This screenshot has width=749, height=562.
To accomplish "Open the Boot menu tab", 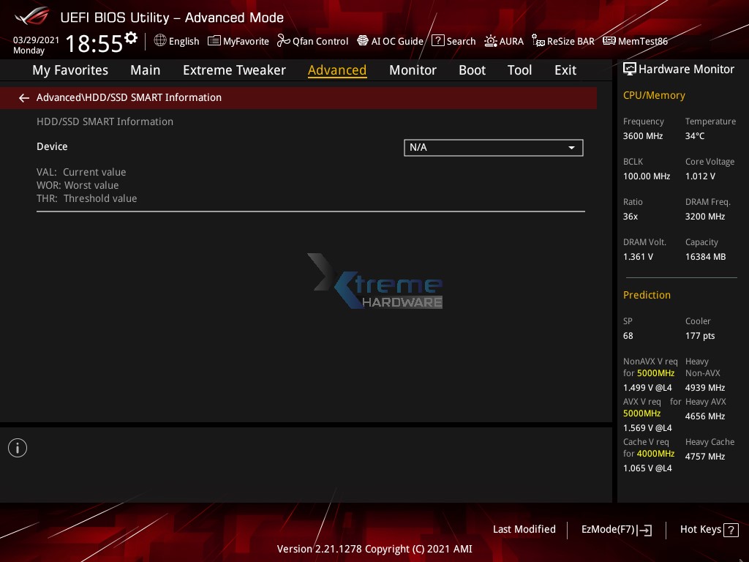I will [x=472, y=70].
